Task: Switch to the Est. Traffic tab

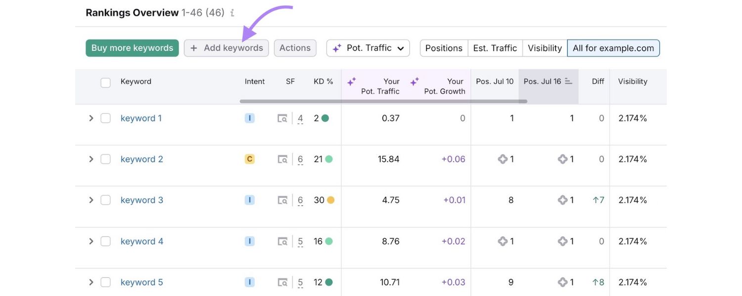Action: click(x=495, y=47)
